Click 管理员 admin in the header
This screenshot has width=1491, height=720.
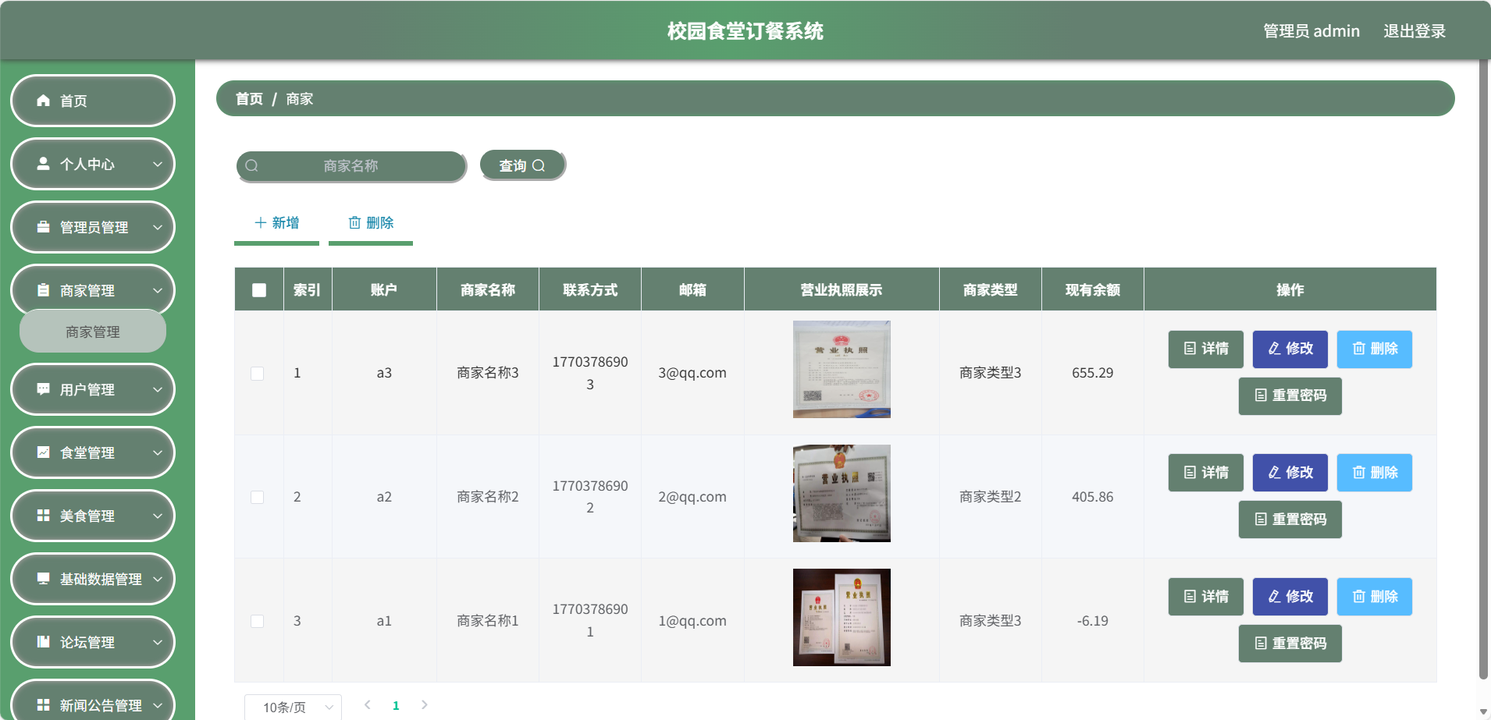tap(1311, 31)
